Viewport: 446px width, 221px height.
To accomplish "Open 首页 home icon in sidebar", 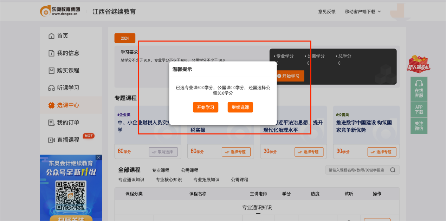I will (x=51, y=36).
